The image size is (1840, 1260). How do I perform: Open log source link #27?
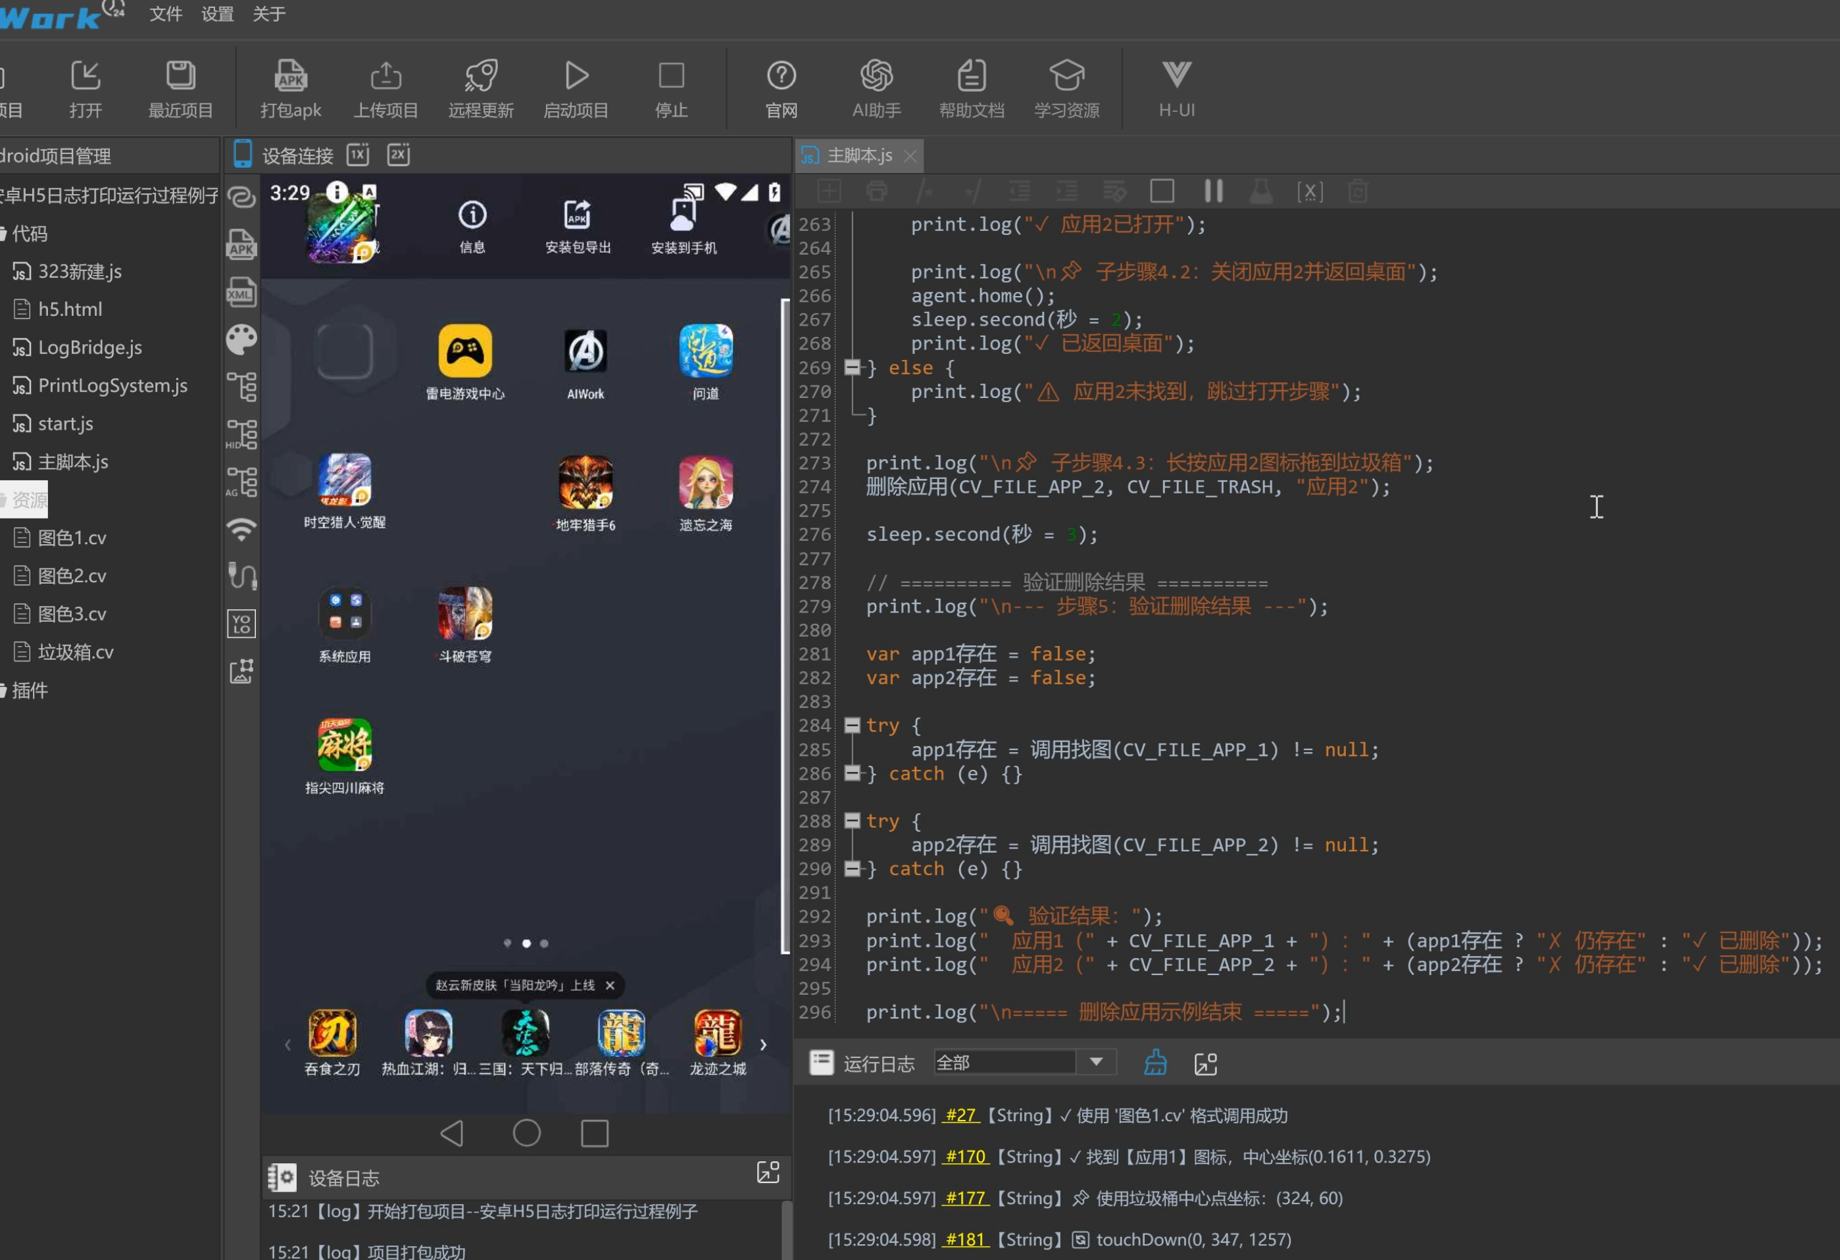pos(960,1115)
